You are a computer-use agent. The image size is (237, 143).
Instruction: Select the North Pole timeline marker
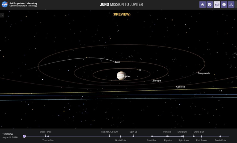121,136
